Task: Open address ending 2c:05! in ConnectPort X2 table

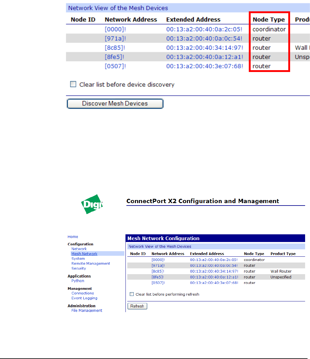Action: (214, 260)
